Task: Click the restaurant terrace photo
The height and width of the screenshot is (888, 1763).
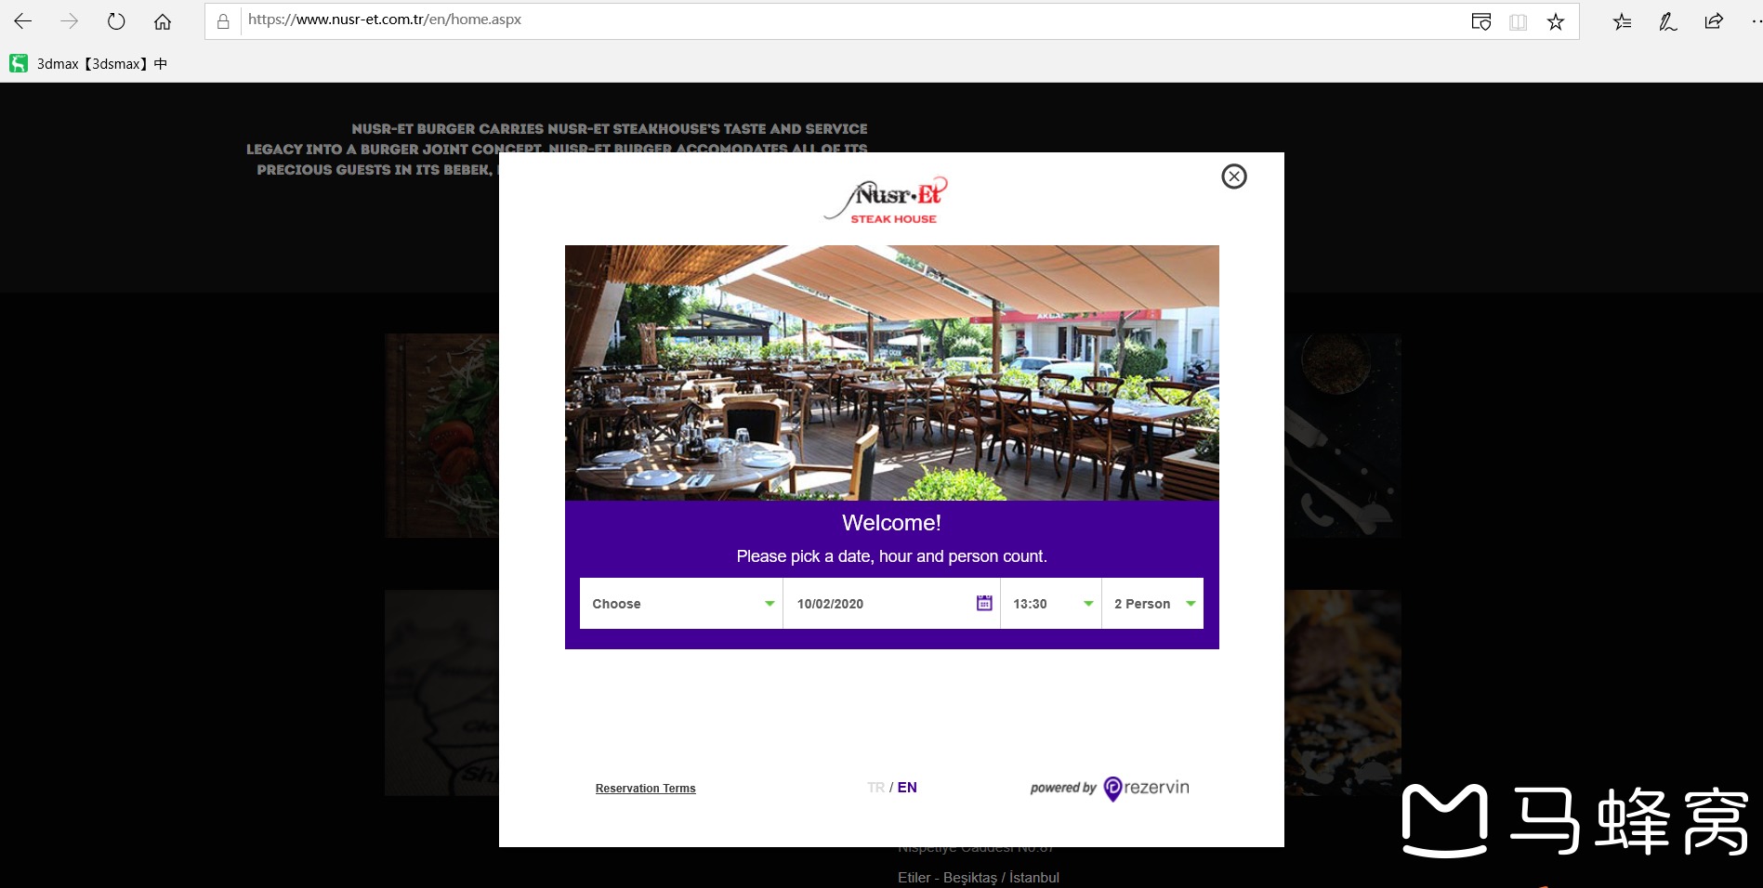Action: [x=891, y=372]
